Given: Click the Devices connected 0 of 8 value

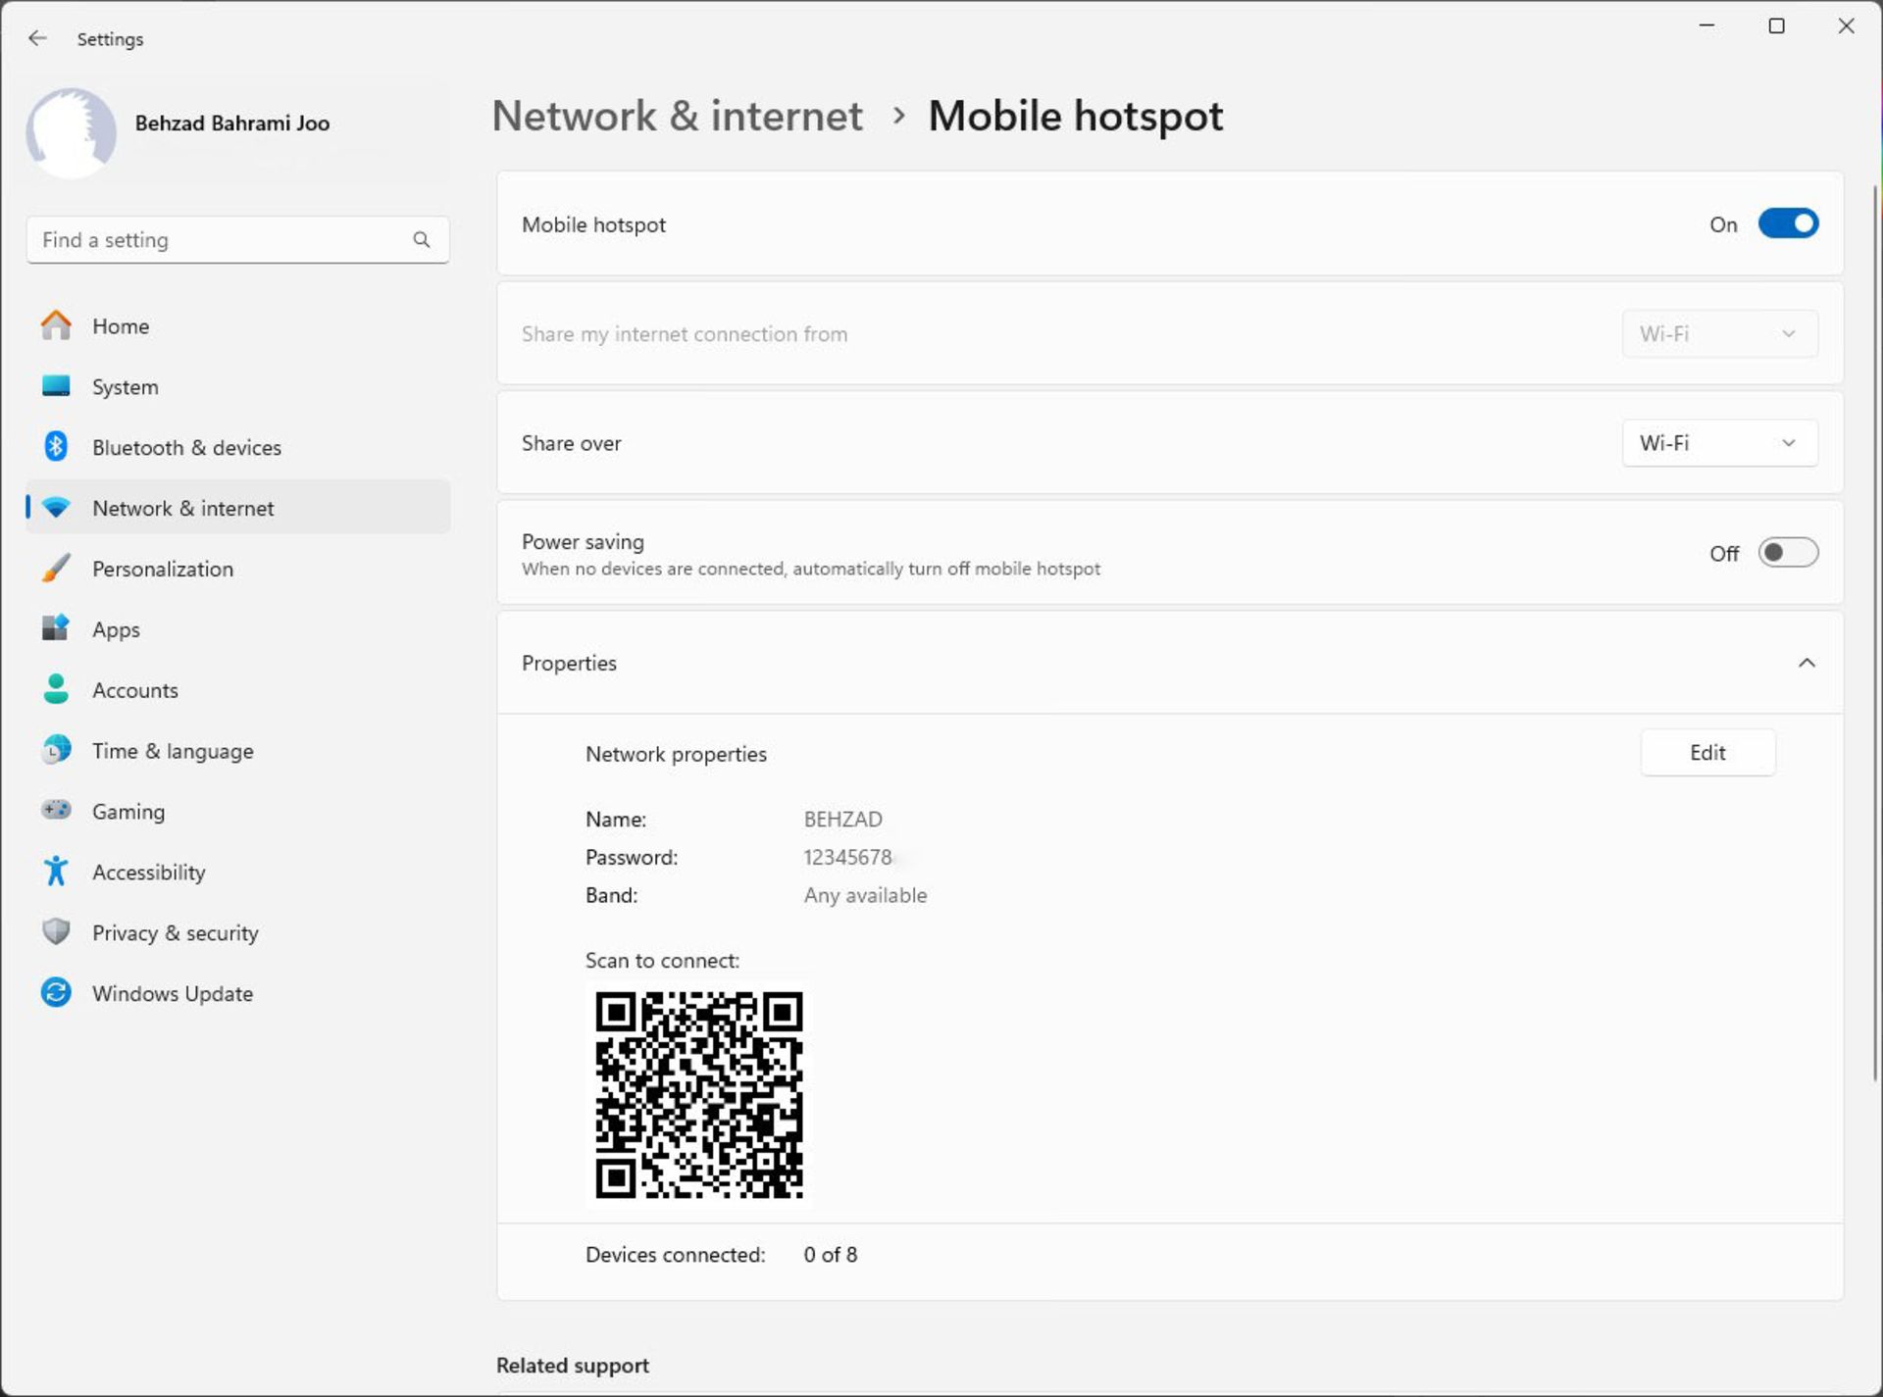Looking at the screenshot, I should click(831, 1254).
